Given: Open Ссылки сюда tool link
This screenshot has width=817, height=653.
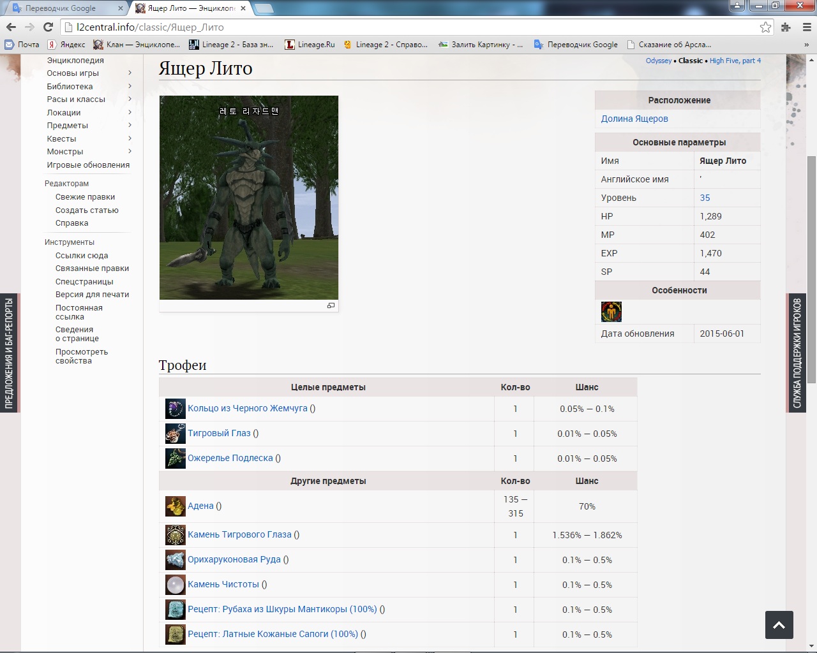Looking at the screenshot, I should [82, 255].
